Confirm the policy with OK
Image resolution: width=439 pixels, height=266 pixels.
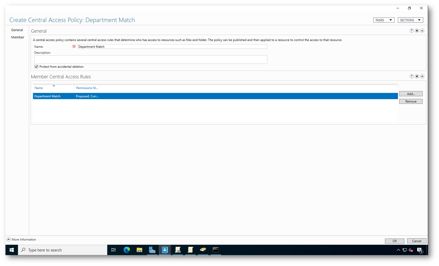(395, 241)
